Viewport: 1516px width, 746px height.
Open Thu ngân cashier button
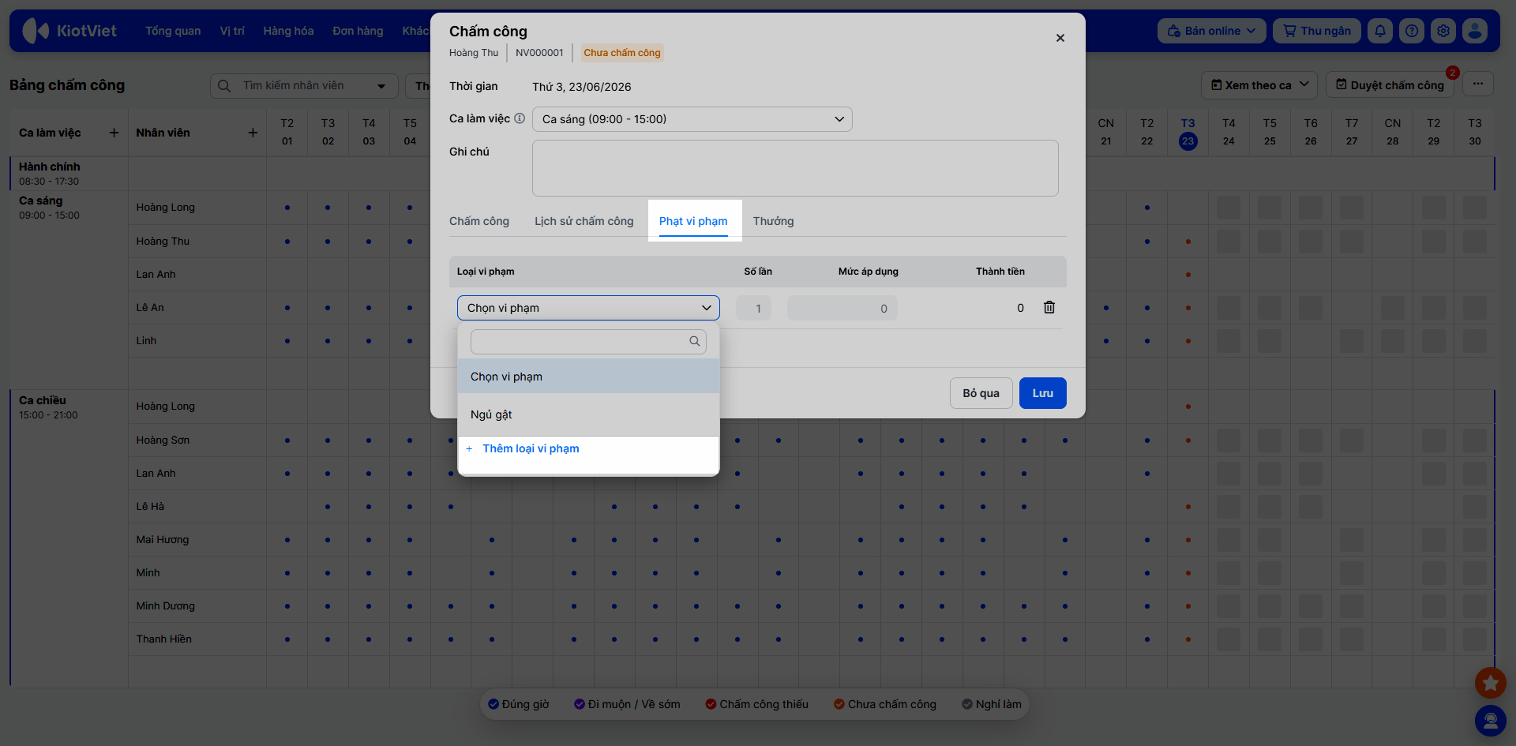(x=1317, y=31)
